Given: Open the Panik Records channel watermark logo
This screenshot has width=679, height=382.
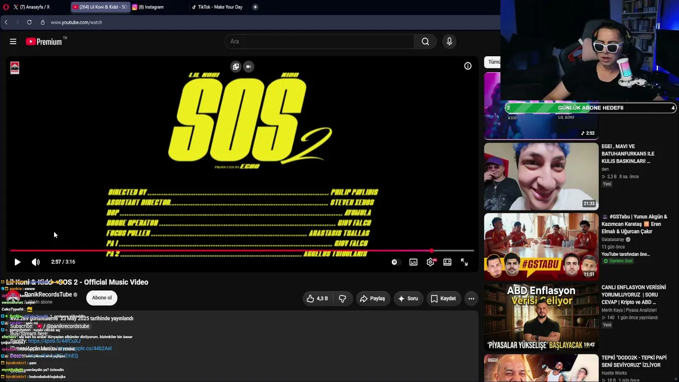Looking at the screenshot, I should click(x=15, y=68).
